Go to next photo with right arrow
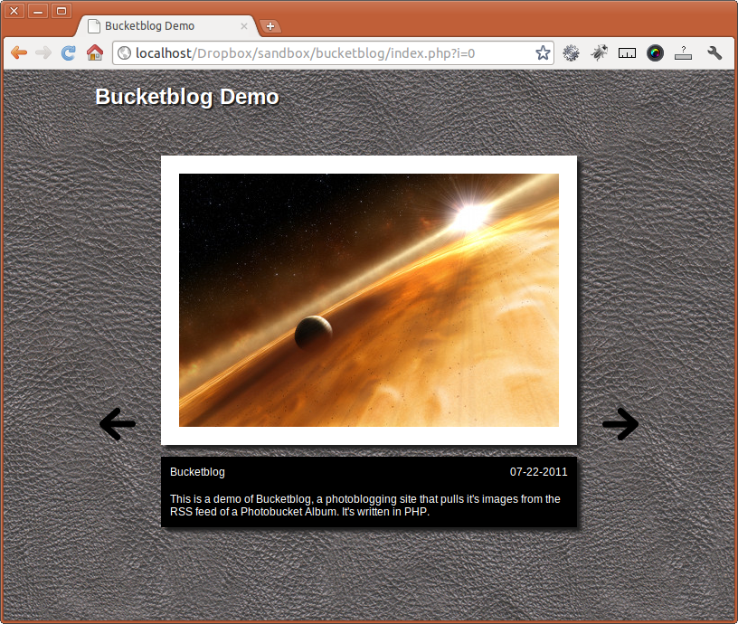 coord(620,424)
